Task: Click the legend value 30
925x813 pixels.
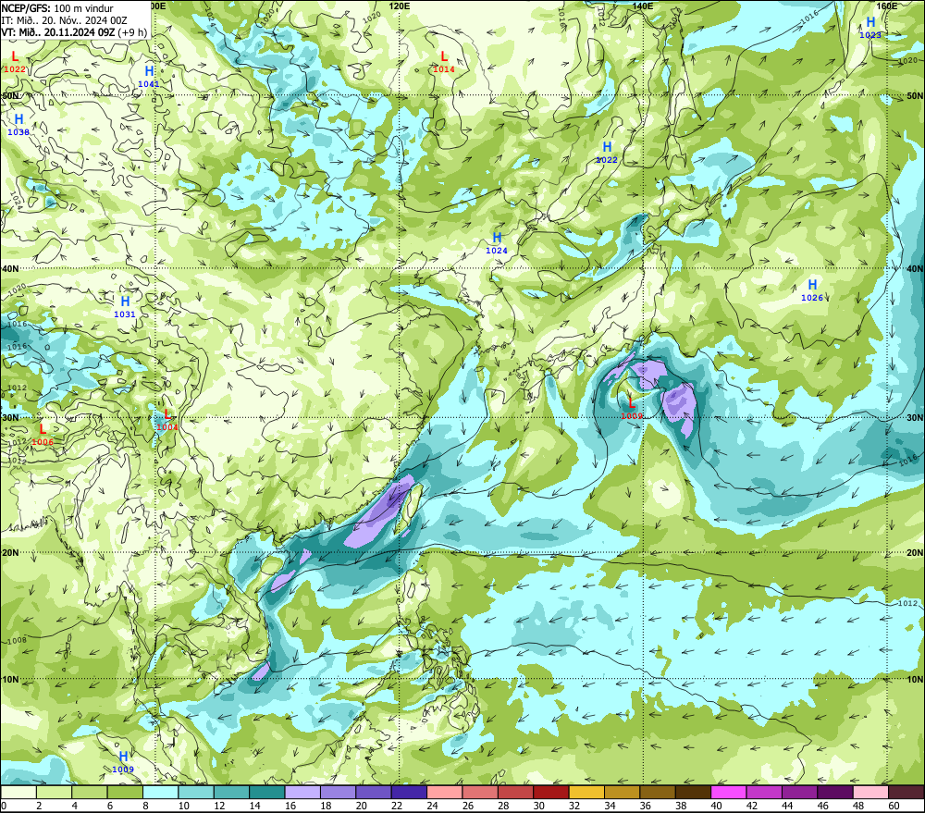Action: pos(539,806)
